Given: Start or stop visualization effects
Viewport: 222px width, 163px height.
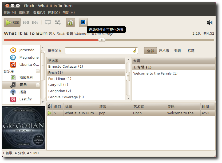Looking at the screenshot, I should (83, 22).
